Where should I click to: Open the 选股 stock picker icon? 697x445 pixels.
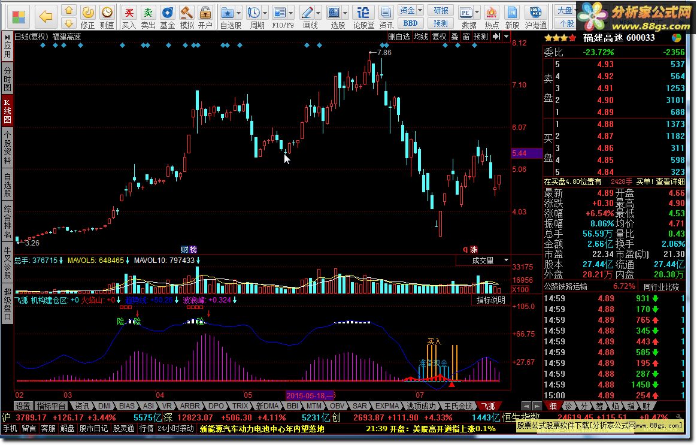[334, 17]
